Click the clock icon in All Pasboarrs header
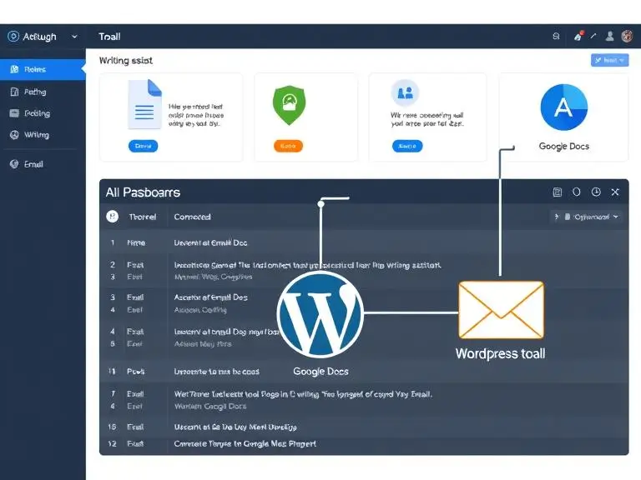Viewport: 641px width, 480px height. point(596,192)
